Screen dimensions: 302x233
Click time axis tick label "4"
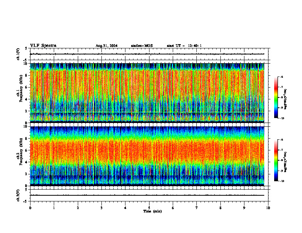pos(125,208)
